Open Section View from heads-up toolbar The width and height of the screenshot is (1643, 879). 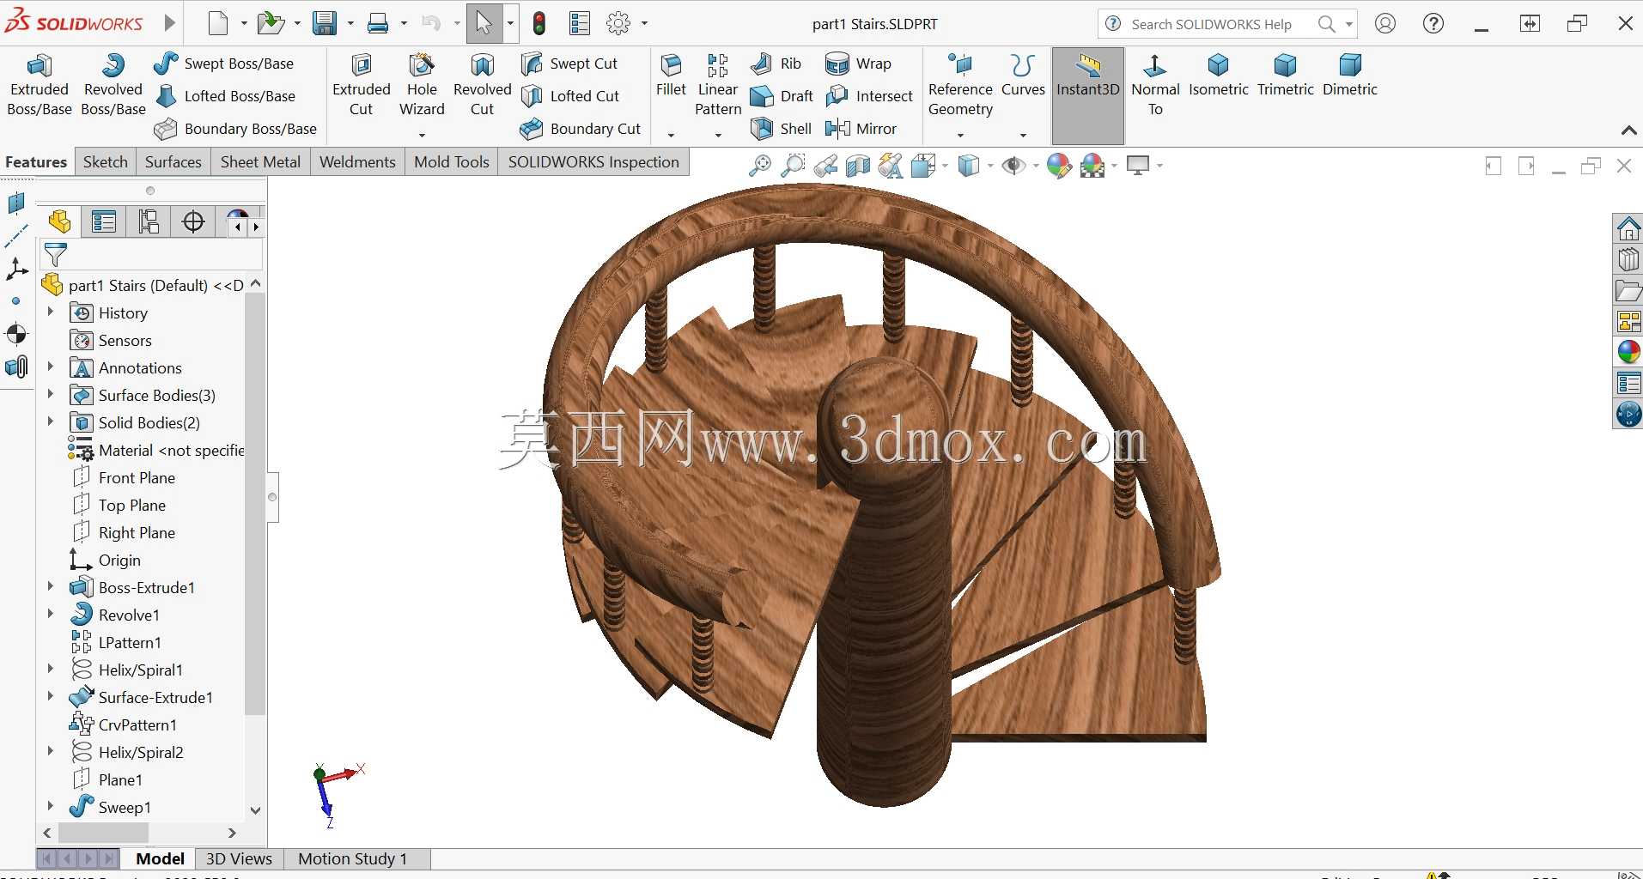click(857, 166)
